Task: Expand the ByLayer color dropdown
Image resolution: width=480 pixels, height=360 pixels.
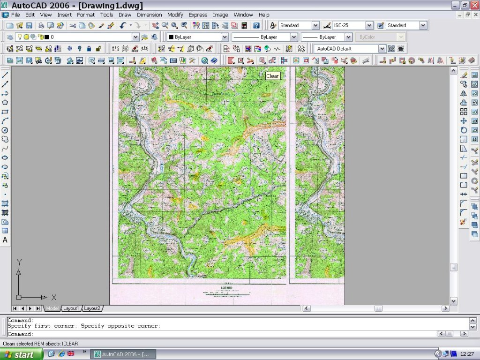Action: 225,37
